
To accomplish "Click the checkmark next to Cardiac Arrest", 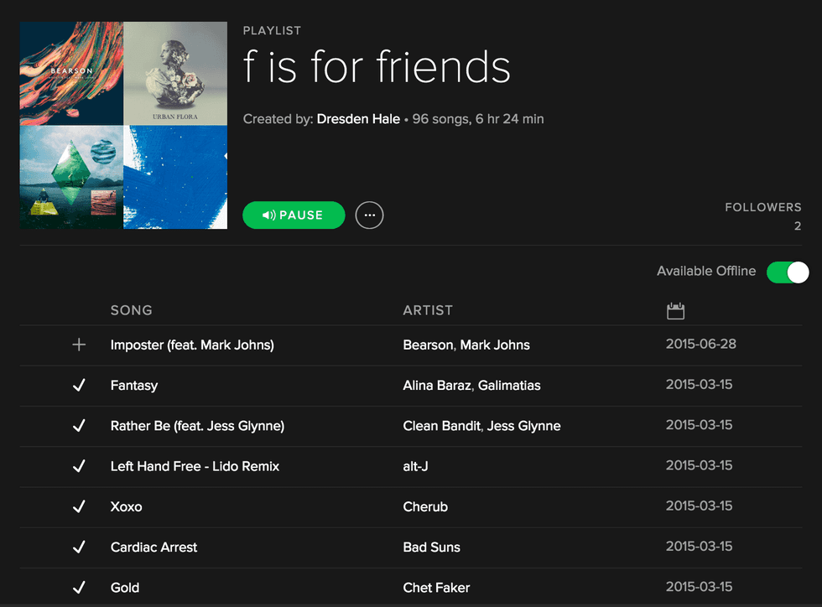I will pos(79,547).
